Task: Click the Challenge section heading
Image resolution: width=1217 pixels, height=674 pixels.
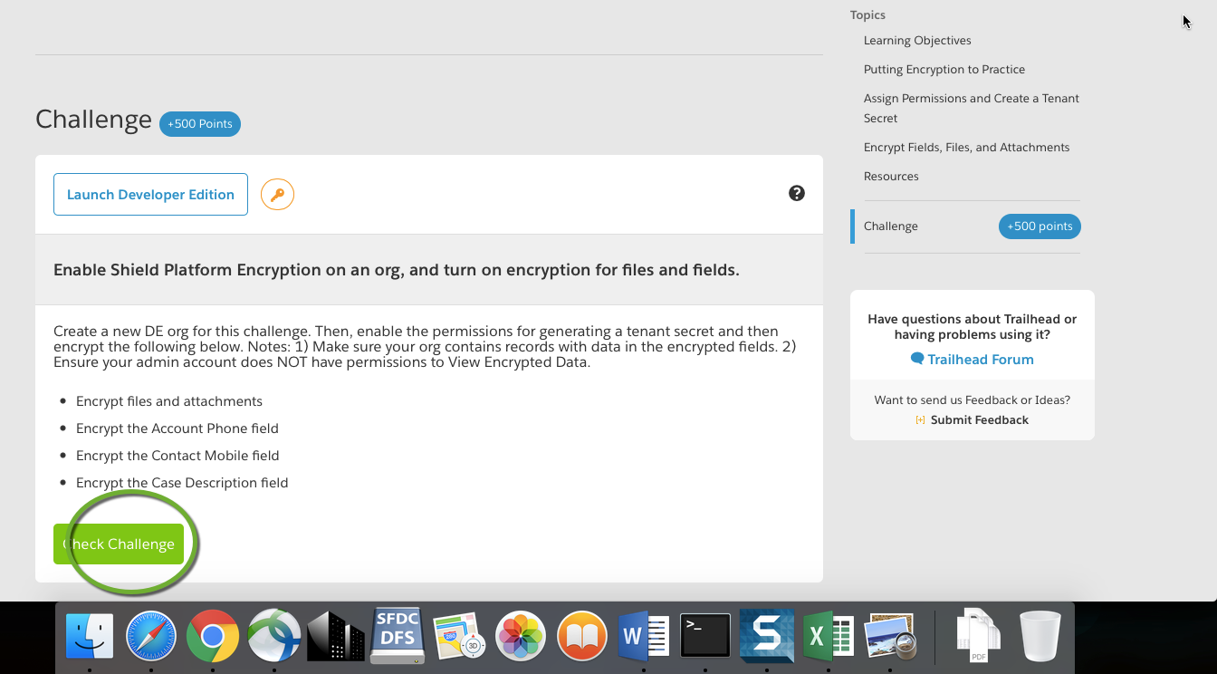Action: coord(93,120)
